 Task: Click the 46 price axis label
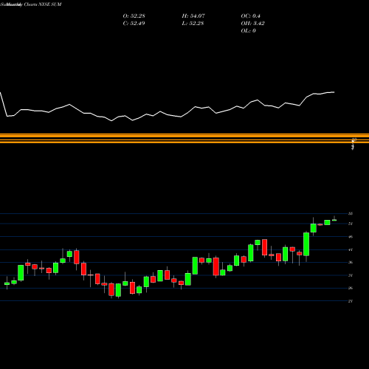pos(351,237)
